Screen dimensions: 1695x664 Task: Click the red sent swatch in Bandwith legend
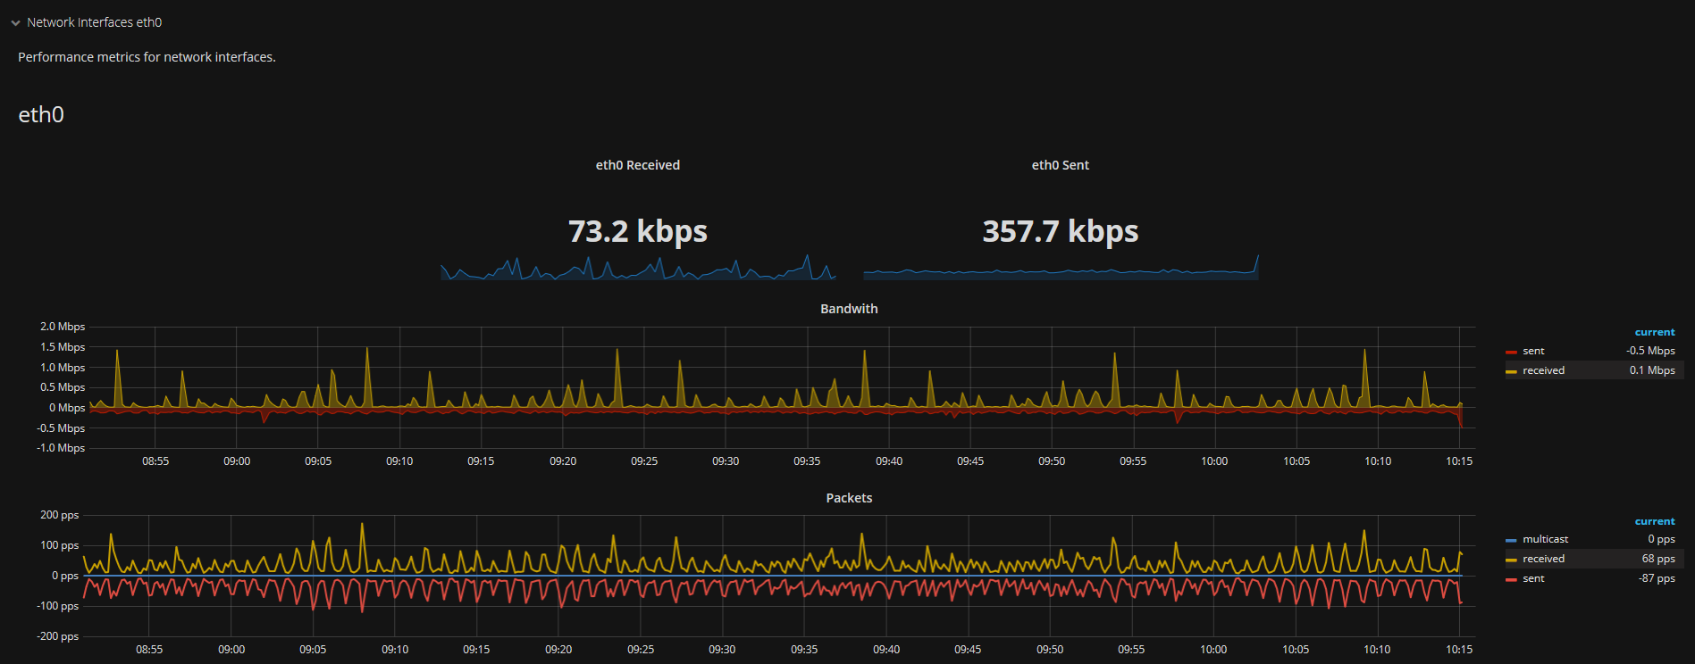tap(1511, 352)
